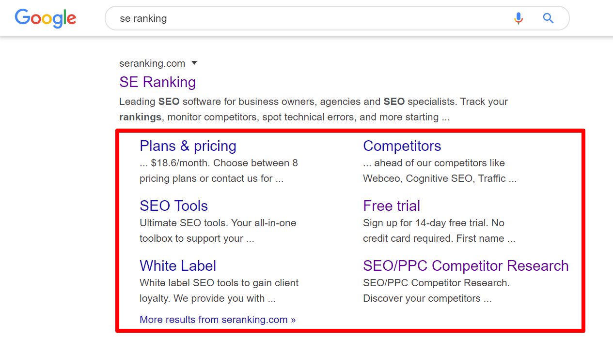Viewport: 613px width, 337px height.
Task: Open the Plans & pricing sitelink
Action: tap(188, 146)
